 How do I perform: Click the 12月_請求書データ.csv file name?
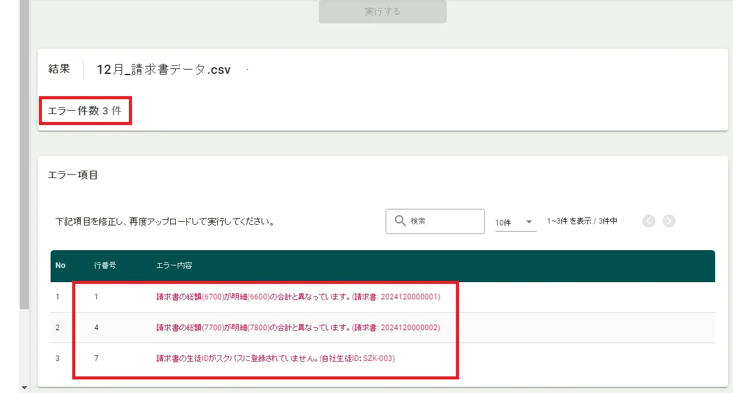pyautogui.click(x=164, y=70)
